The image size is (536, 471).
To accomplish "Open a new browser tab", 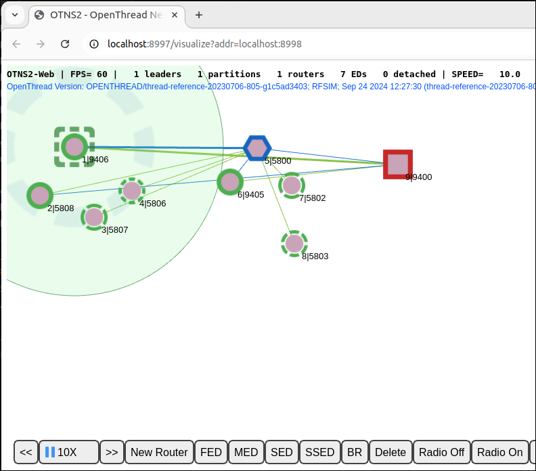I will 199,14.
